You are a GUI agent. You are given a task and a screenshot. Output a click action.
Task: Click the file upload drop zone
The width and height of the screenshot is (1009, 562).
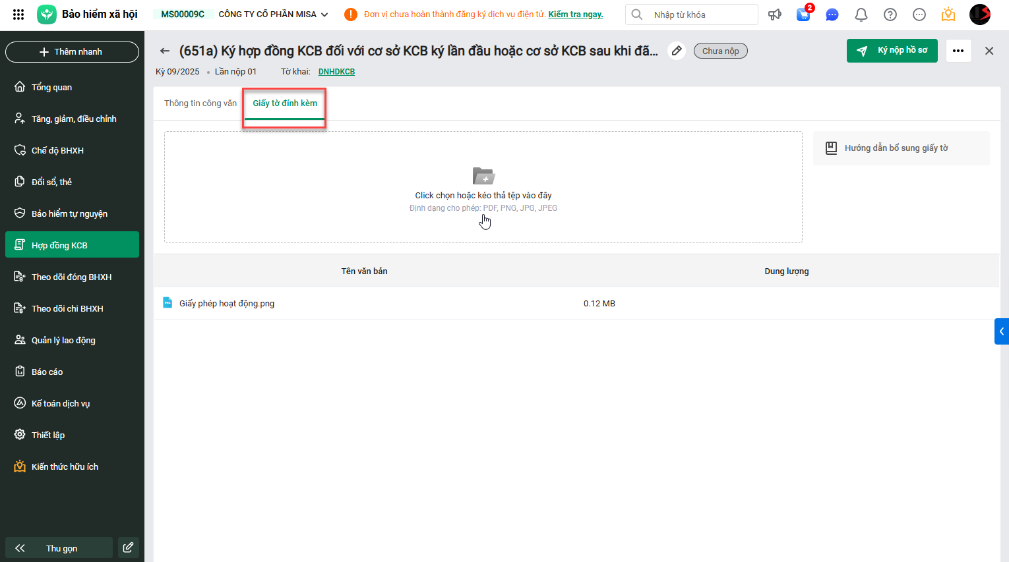(x=483, y=187)
